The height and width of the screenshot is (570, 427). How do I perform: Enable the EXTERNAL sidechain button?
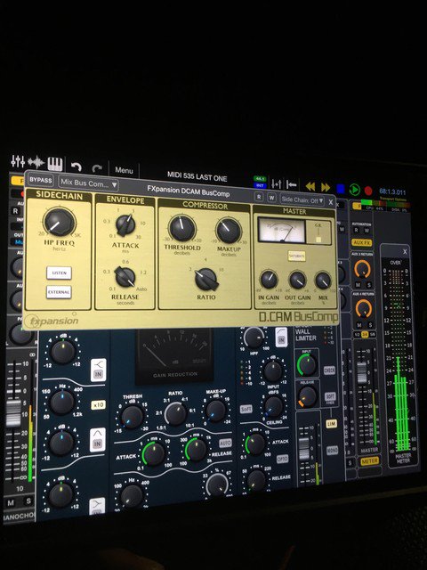tap(59, 292)
